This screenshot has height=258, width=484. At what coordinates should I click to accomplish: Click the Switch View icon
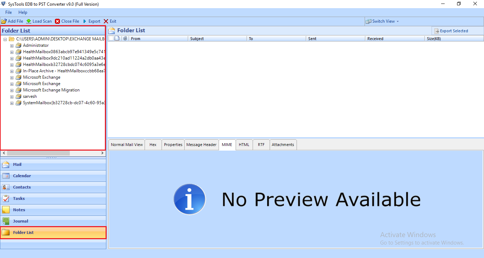tap(368, 21)
